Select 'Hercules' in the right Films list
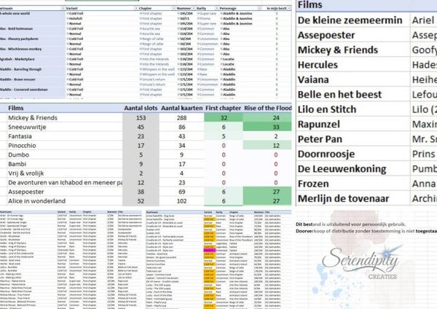This screenshot has width=437, height=309. (318, 65)
